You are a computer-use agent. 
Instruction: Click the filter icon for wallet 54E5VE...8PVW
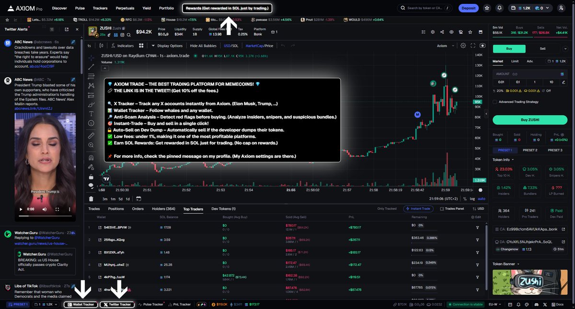pyautogui.click(x=477, y=227)
